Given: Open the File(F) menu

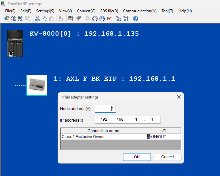Looking at the screenshot, I should (10, 11).
